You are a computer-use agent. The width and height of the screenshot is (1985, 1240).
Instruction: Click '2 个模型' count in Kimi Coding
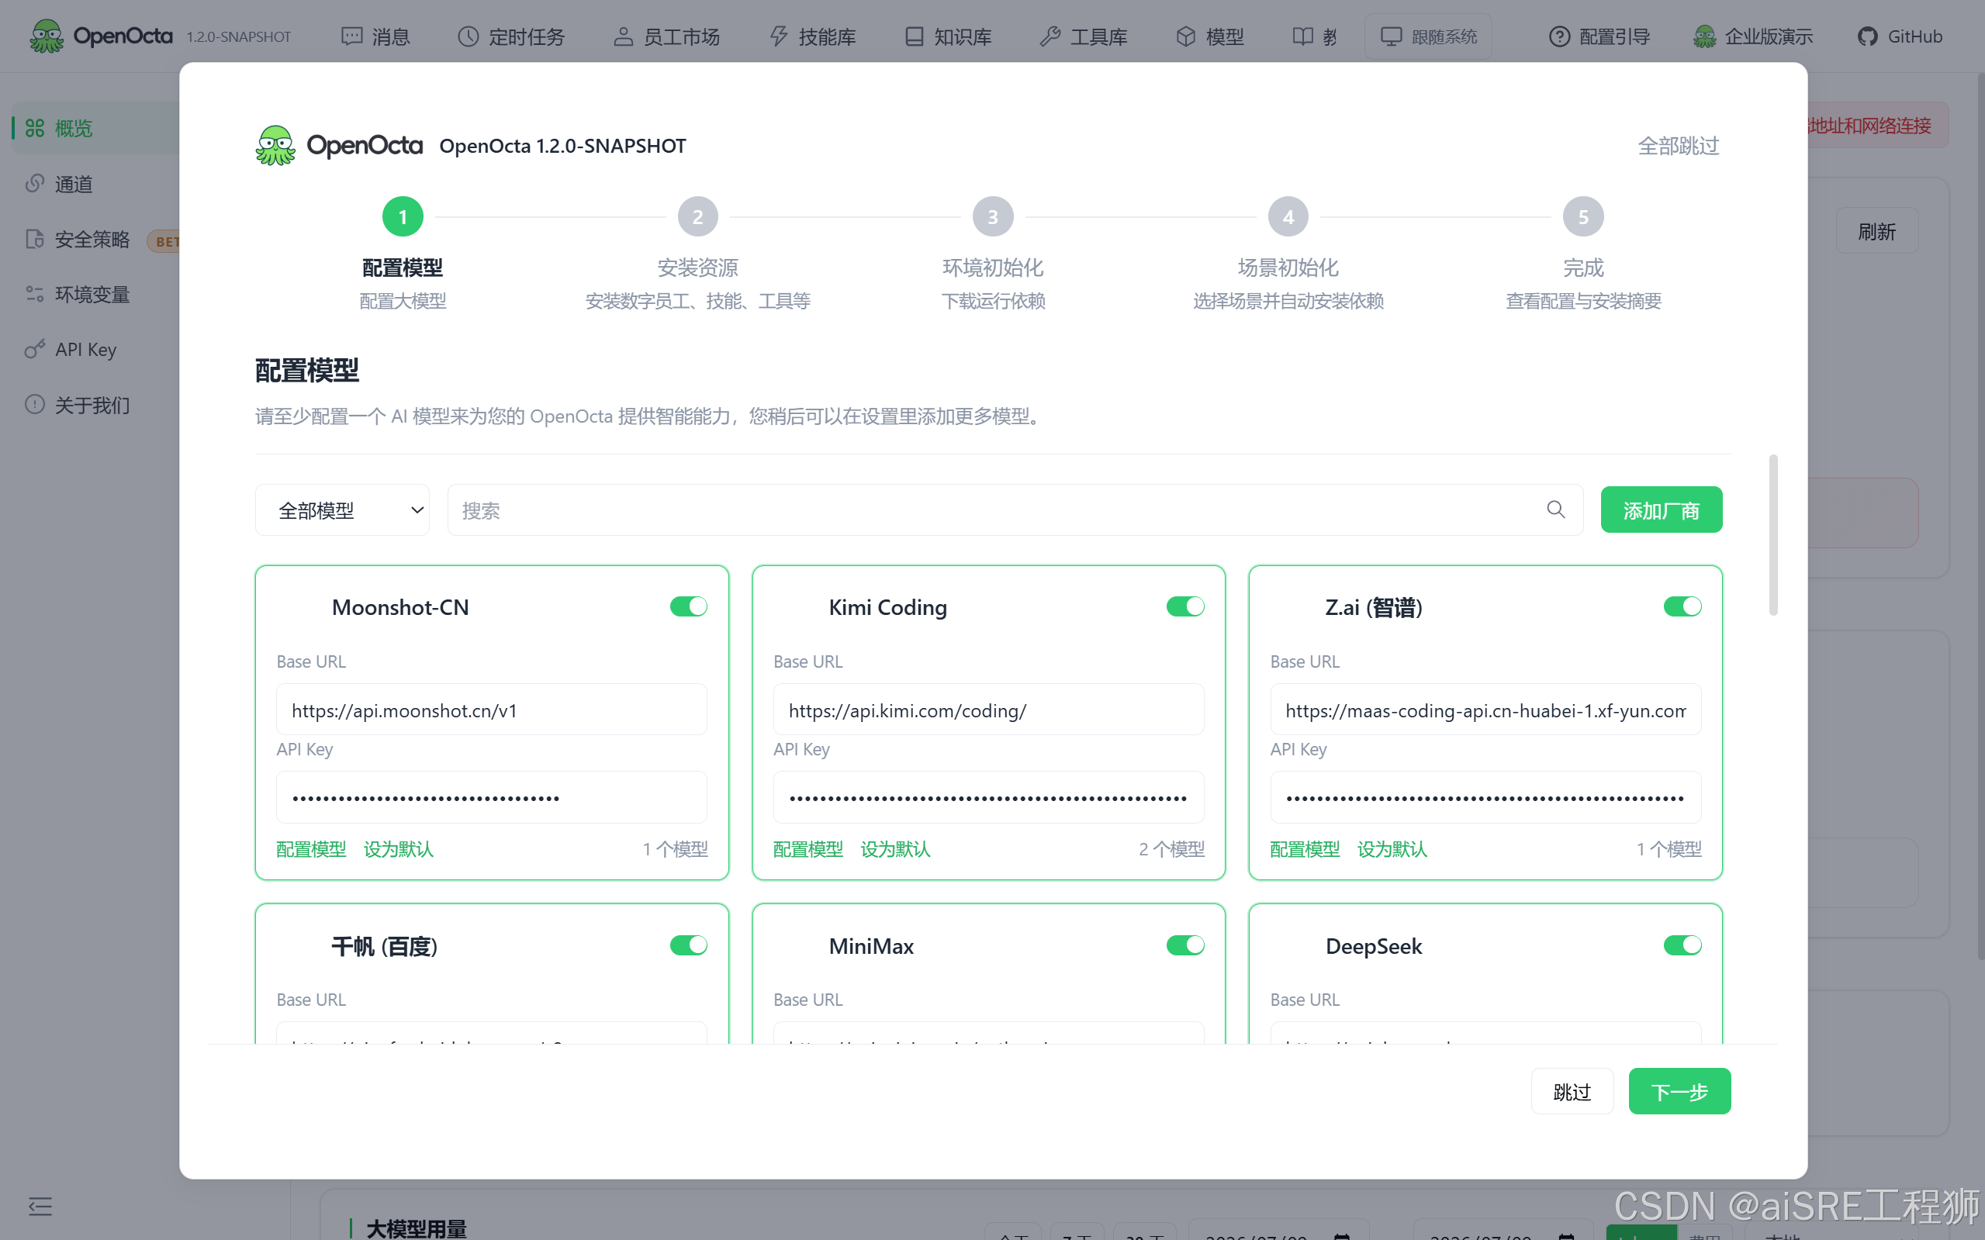tap(1172, 849)
